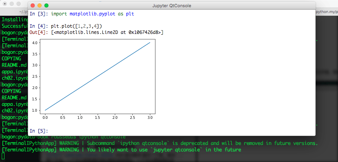Click the In [3] import matplotlib line
The height and width of the screenshot is (162, 338).
82,14
